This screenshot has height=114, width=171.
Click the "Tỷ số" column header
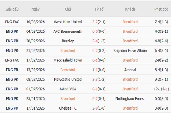point(99,9)
